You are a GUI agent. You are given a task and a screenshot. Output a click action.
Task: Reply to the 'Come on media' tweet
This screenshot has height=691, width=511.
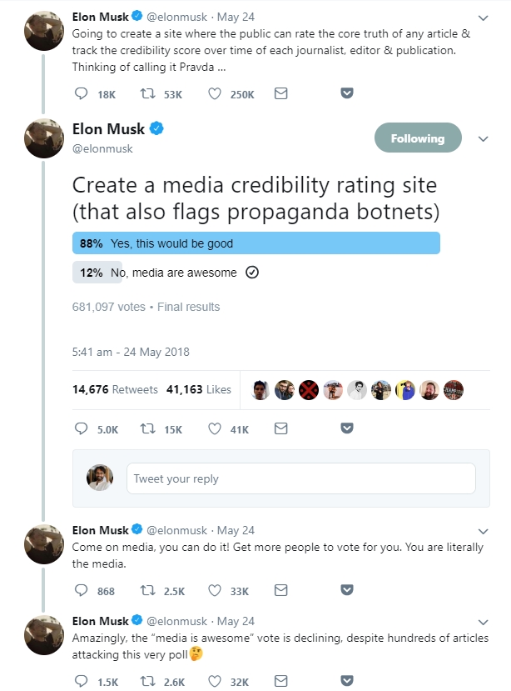pos(80,591)
